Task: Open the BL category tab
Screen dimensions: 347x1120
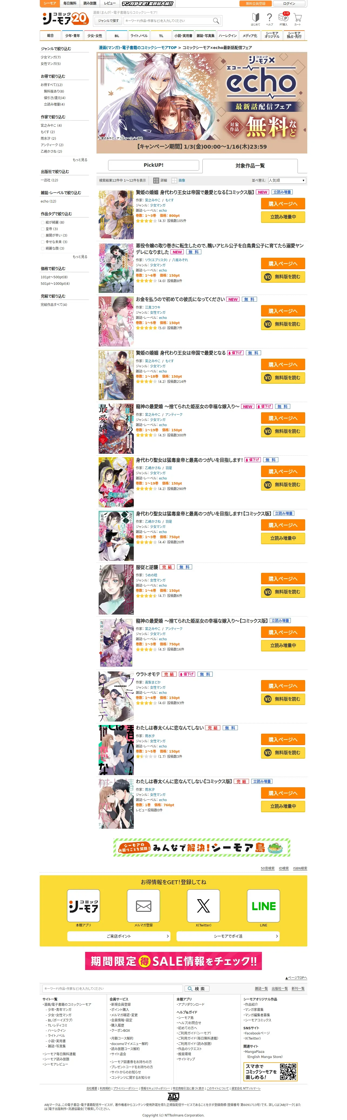Action: click(x=117, y=36)
